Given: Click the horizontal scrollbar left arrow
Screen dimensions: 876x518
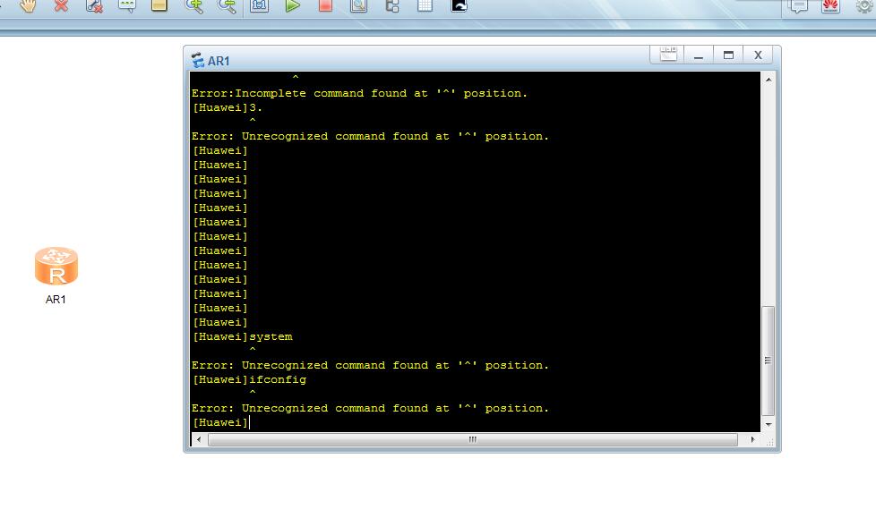Looking at the screenshot, I should pyautogui.click(x=198, y=440).
